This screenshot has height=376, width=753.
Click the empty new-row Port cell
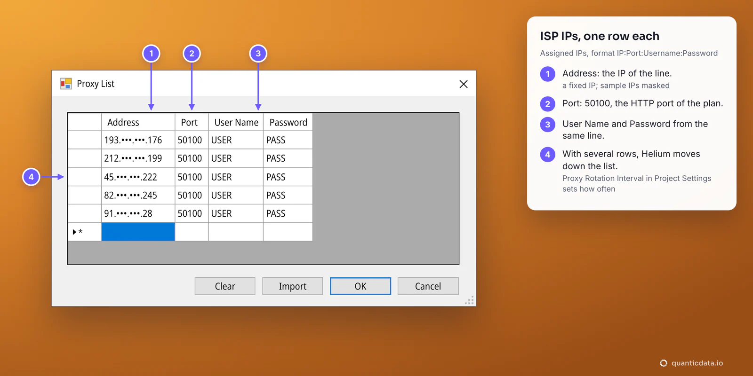pyautogui.click(x=192, y=232)
